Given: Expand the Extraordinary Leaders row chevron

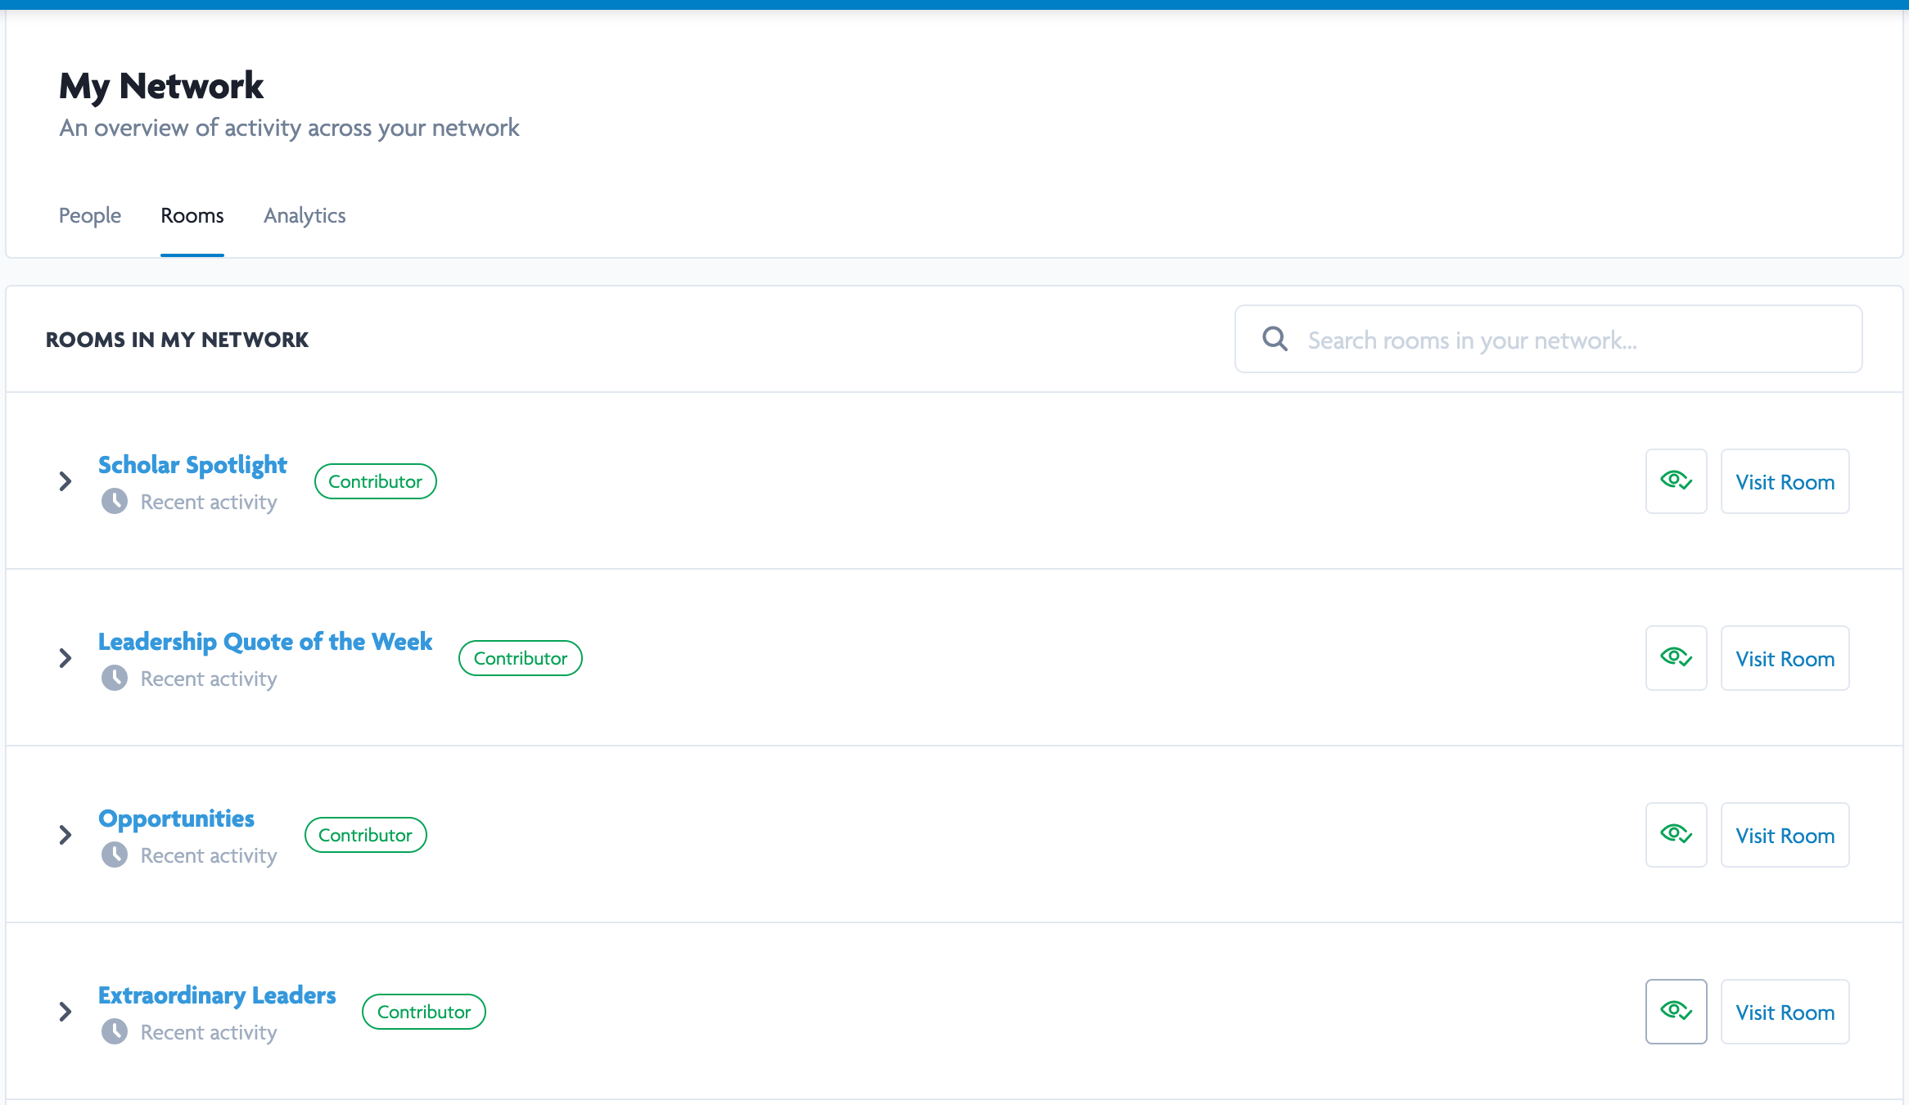Looking at the screenshot, I should pos(65,1012).
